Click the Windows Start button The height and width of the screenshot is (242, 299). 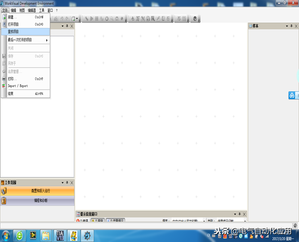pyautogui.click(x=6, y=235)
